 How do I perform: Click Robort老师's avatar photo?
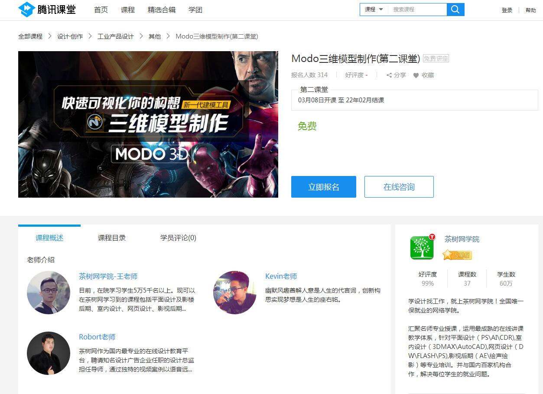(x=49, y=353)
